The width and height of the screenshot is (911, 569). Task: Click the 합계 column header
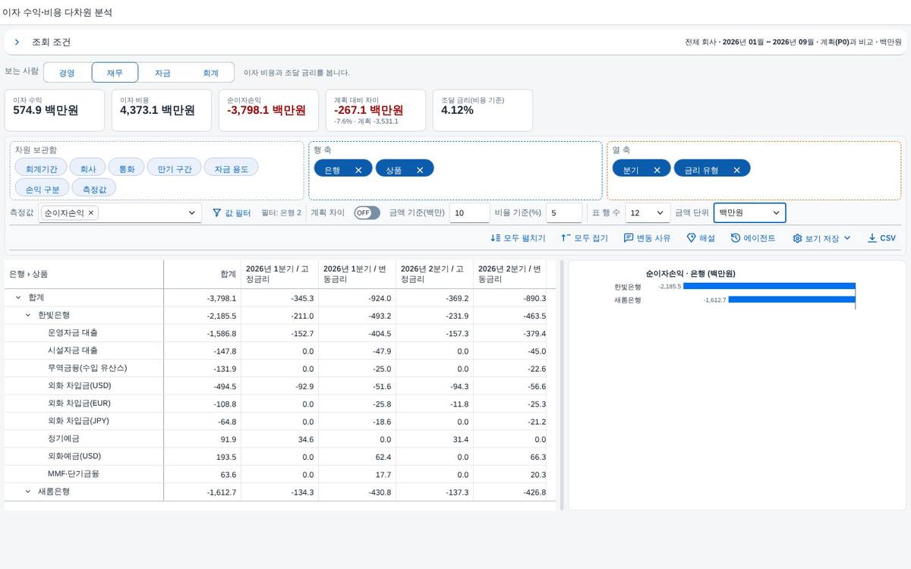coord(202,274)
